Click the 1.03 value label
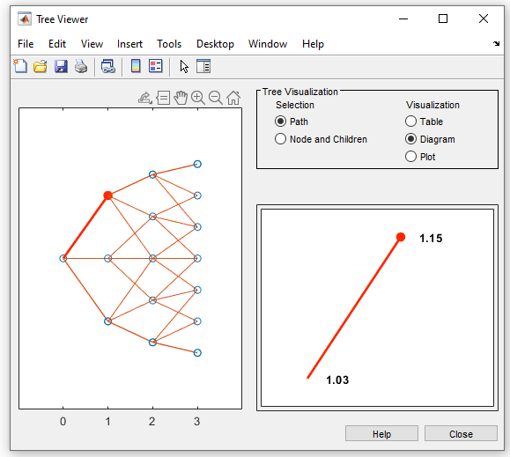The width and height of the screenshot is (510, 457). click(x=337, y=380)
